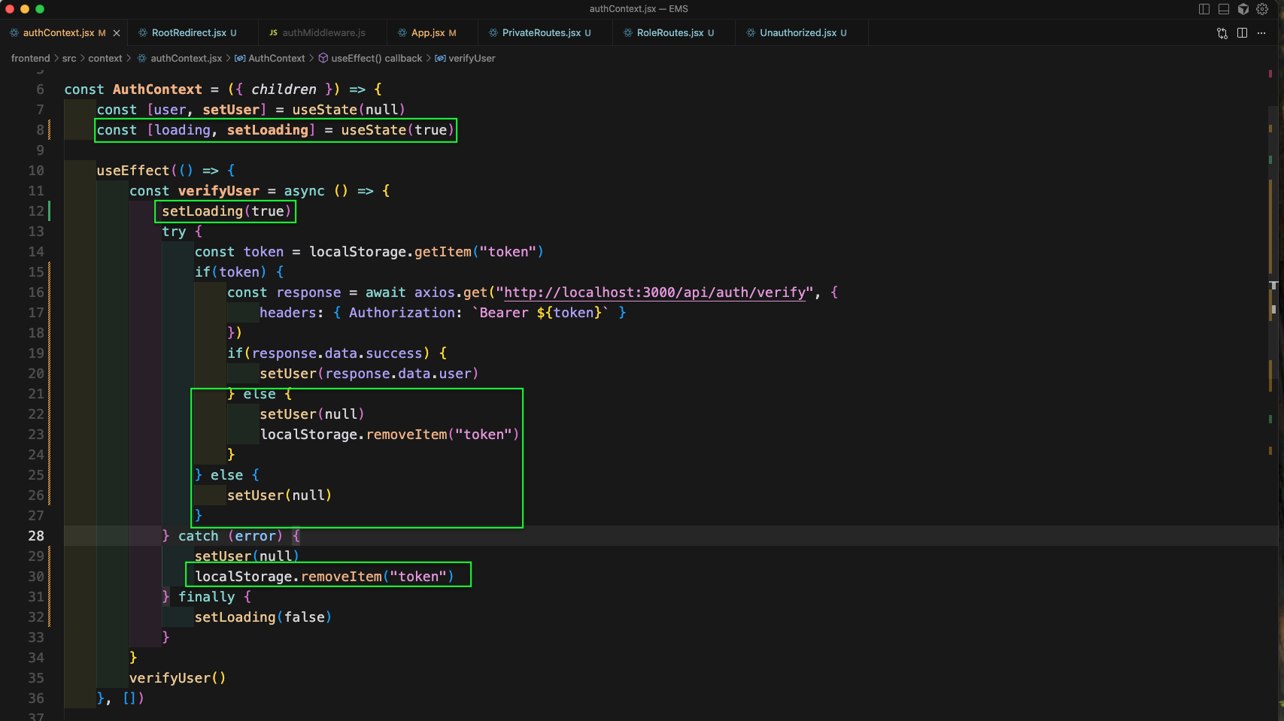Place cursor on setLoading(false) in finally block

point(263,617)
